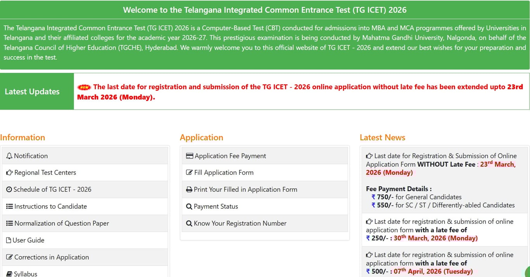Click the edit icon beside Corrections in Application
Viewport: 530px width, 277px height.
(9, 257)
